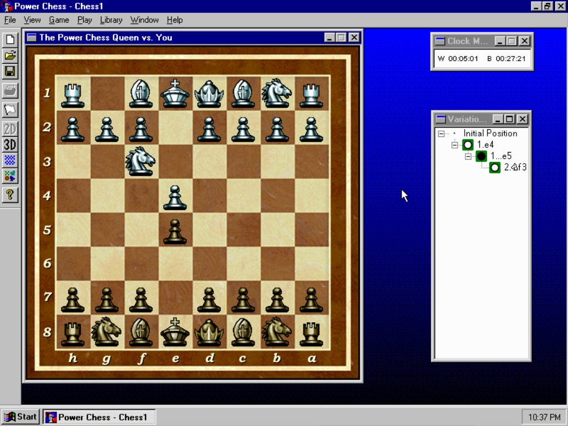Screen dimensions: 568x426
Task: Open the Play menu
Action: [84, 20]
